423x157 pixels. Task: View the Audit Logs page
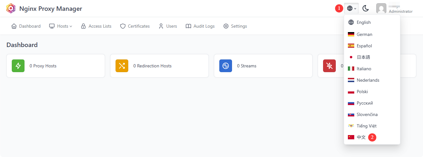(200, 26)
